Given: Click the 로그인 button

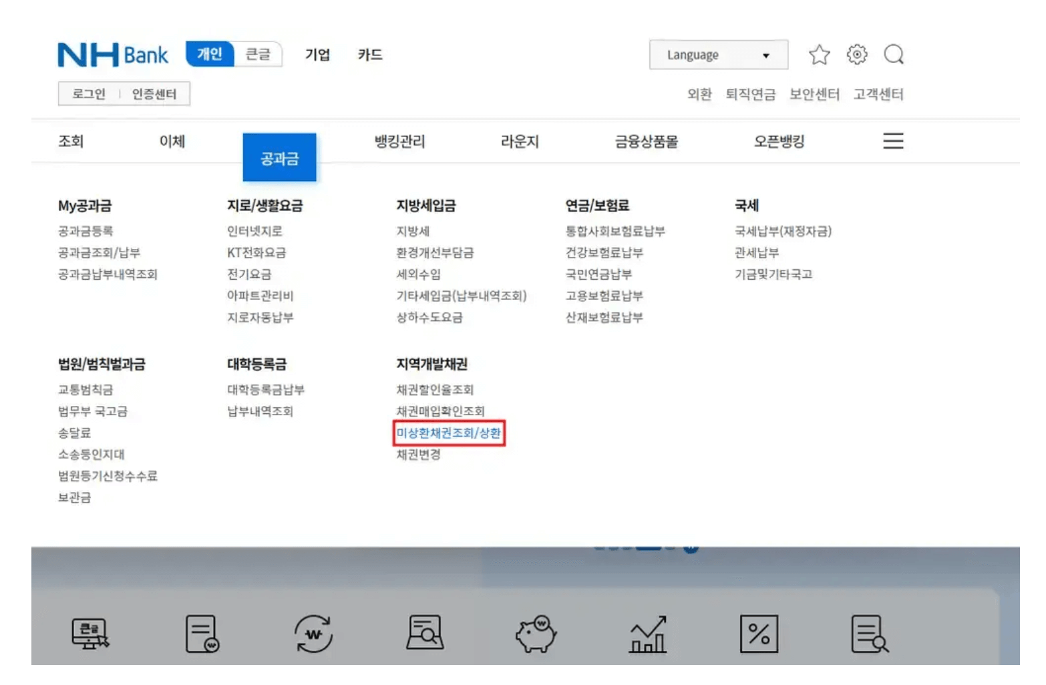Looking at the screenshot, I should [x=89, y=93].
